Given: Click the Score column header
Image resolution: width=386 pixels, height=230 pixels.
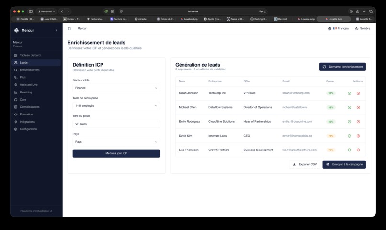Looking at the screenshot, I should (330, 81).
